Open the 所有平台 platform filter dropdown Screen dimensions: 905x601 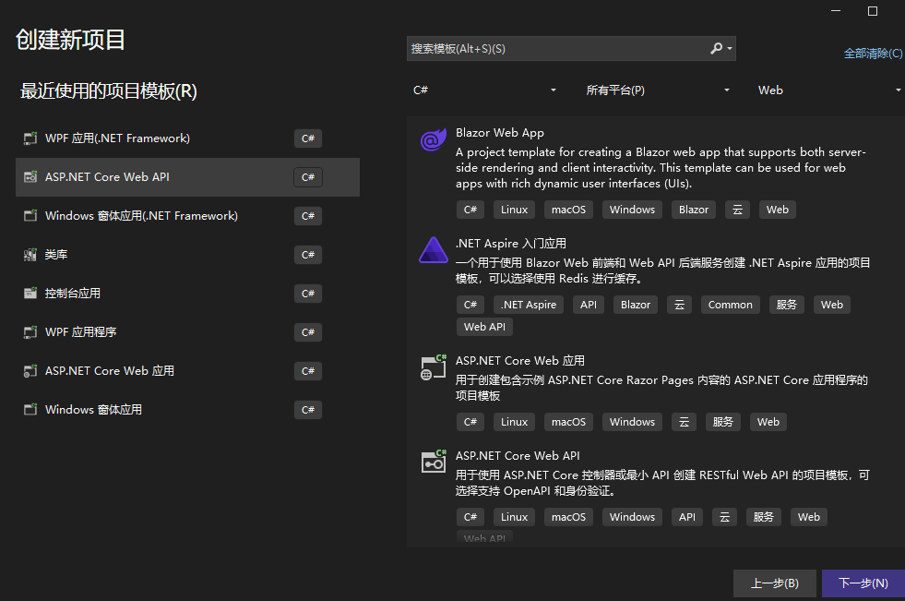[658, 90]
